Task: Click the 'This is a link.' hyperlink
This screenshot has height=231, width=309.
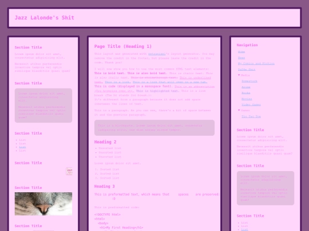Action: point(117,82)
